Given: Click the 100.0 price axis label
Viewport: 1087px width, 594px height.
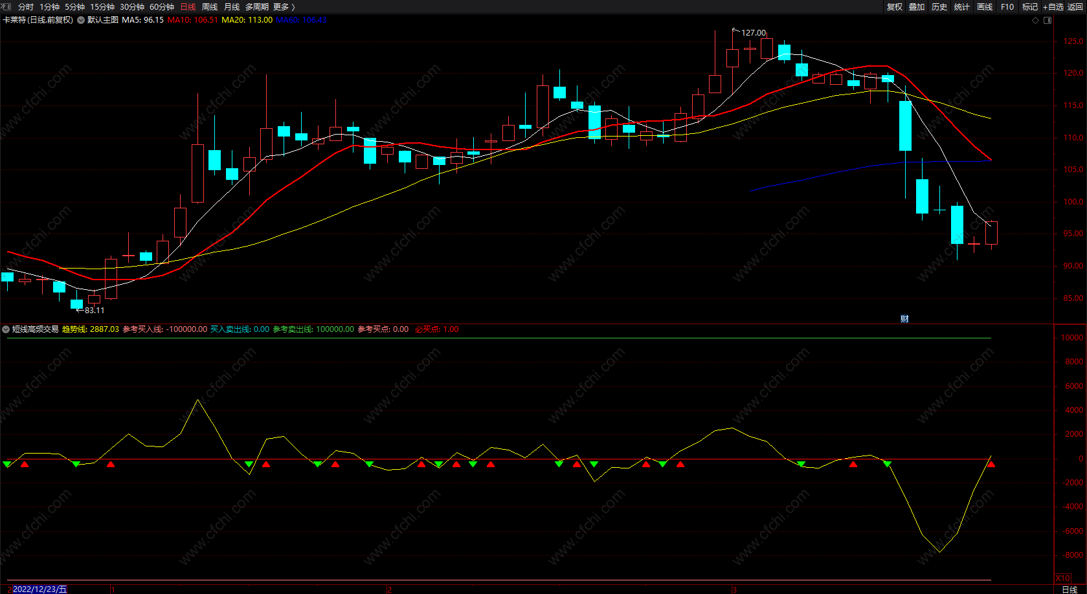Looking at the screenshot, I should pyautogui.click(x=1073, y=202).
